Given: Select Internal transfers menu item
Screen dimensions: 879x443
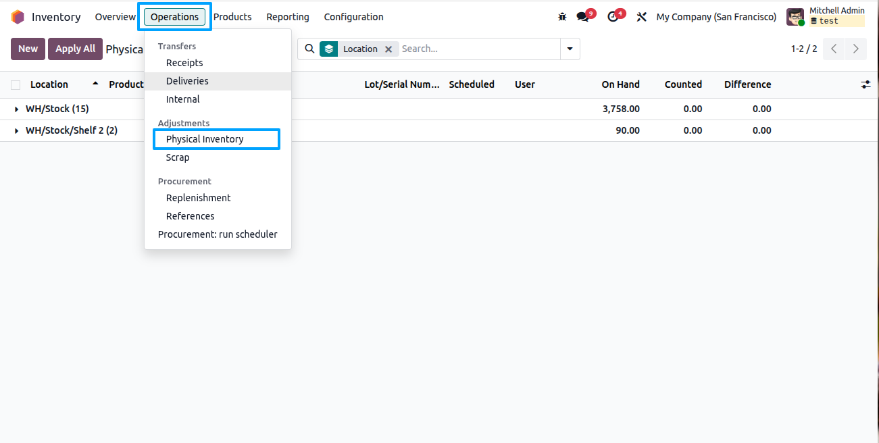Looking at the screenshot, I should coord(218,99).
